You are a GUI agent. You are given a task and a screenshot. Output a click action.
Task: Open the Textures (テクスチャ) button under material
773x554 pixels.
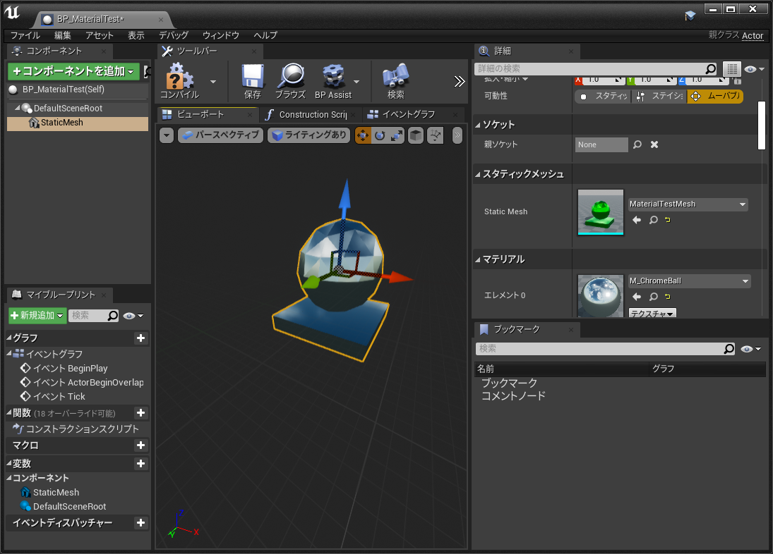652,313
